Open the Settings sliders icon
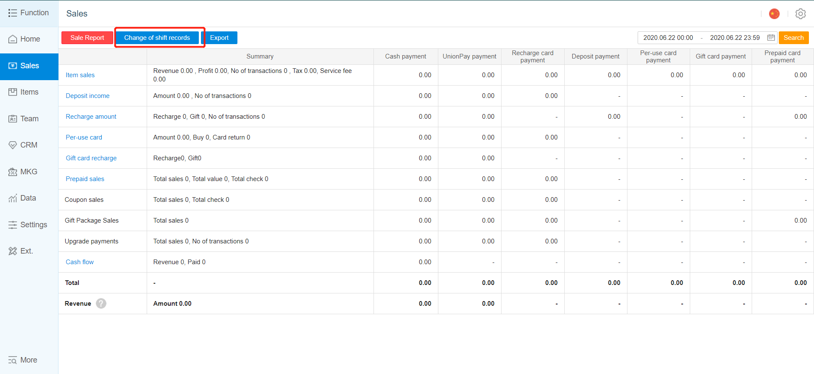The height and width of the screenshot is (374, 814). [x=13, y=225]
